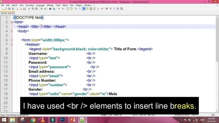The height and width of the screenshot is (123, 219).
Task: Collapse the fieldset block on line 7
Action: point(12,45)
